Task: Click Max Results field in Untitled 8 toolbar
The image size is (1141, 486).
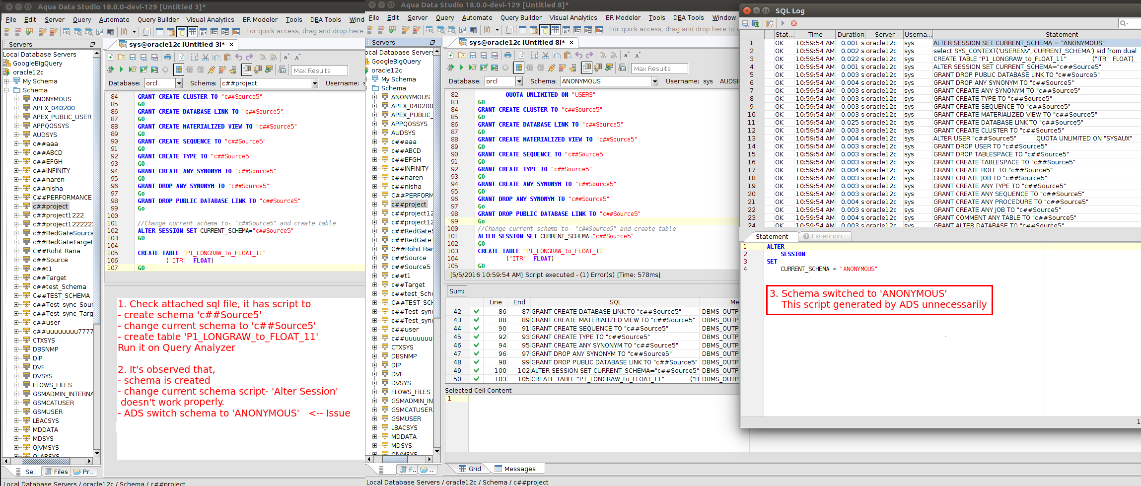Action: coord(659,69)
